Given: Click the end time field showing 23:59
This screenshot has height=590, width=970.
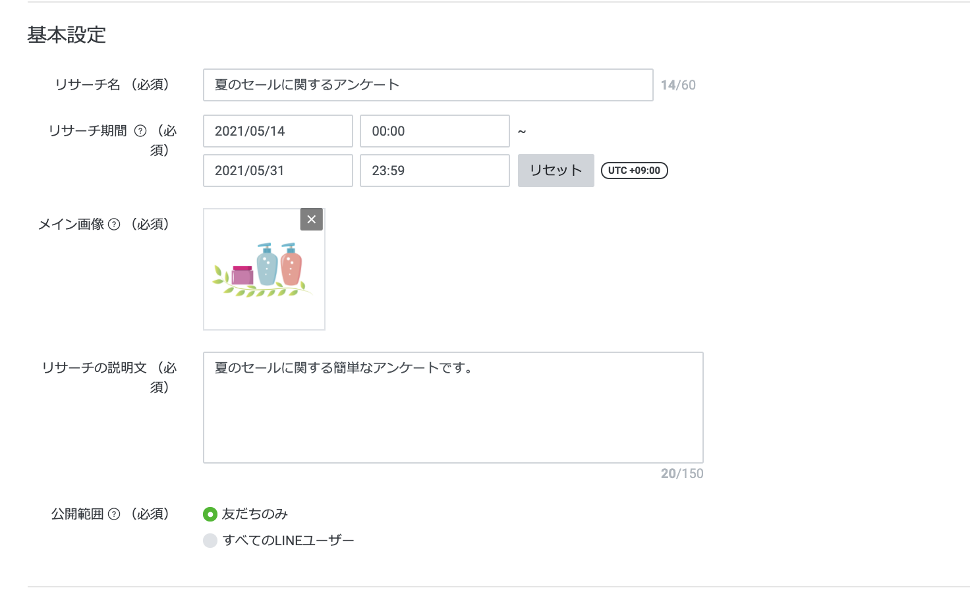Looking at the screenshot, I should [x=434, y=171].
